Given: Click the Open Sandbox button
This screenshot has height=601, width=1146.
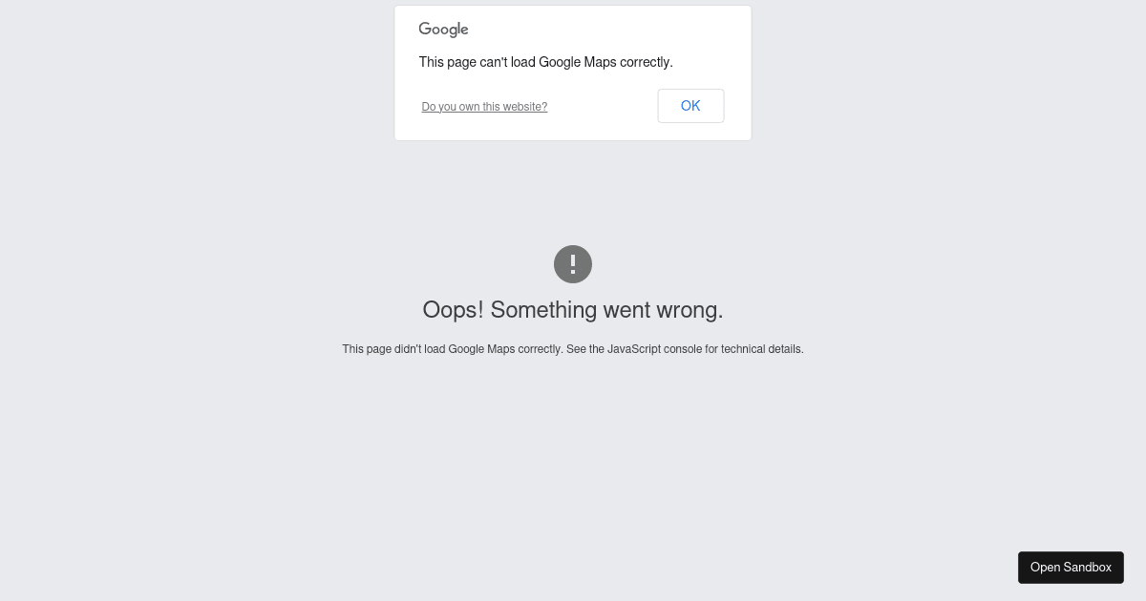Looking at the screenshot, I should (x=1071, y=568).
